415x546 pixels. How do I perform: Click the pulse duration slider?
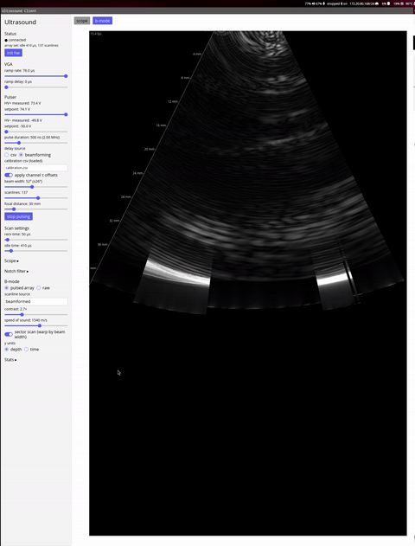click(35, 143)
